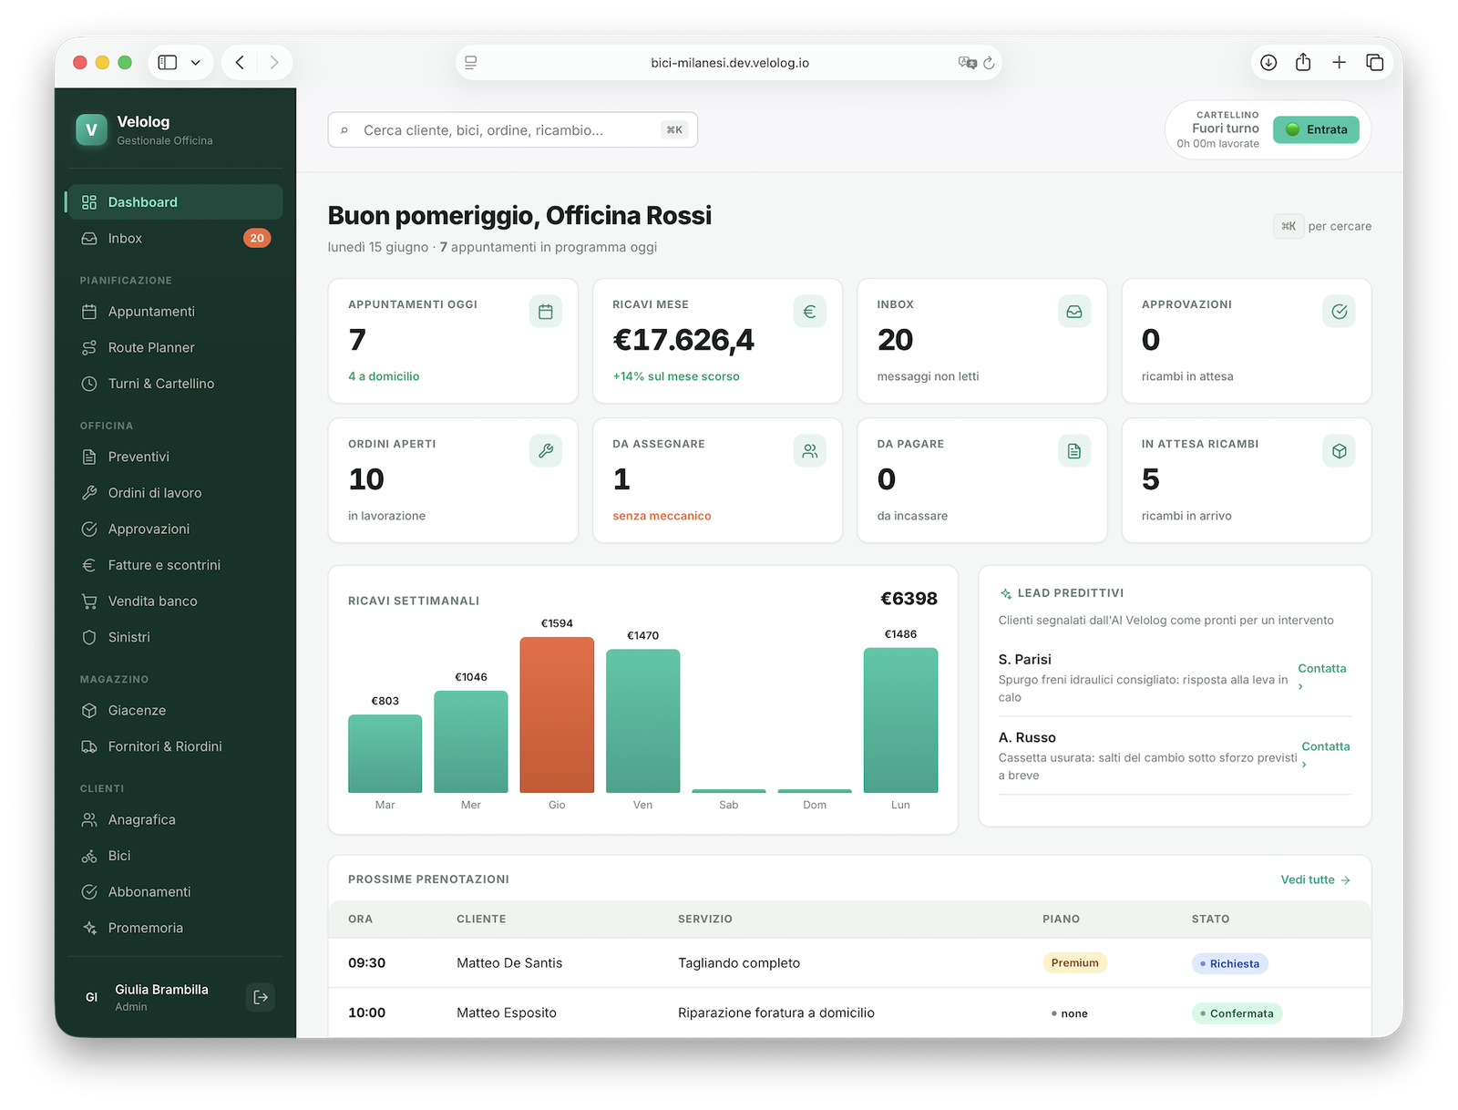
Task: Click the box icon for Giacenze
Action: click(89, 711)
